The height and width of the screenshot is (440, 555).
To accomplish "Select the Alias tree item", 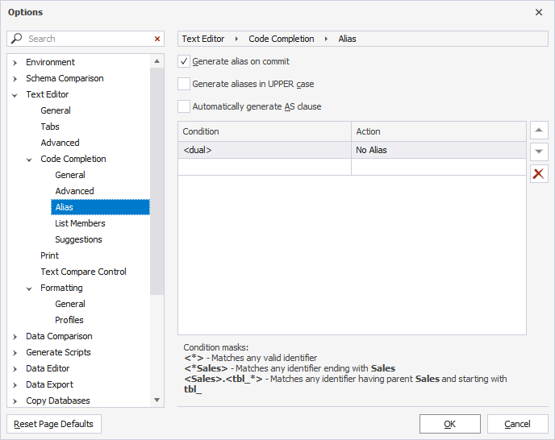I will (x=100, y=207).
